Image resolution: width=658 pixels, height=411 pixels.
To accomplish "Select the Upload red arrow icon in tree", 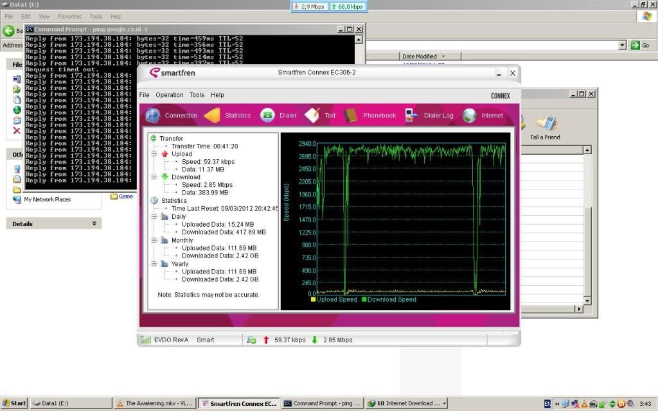I will pyautogui.click(x=164, y=154).
